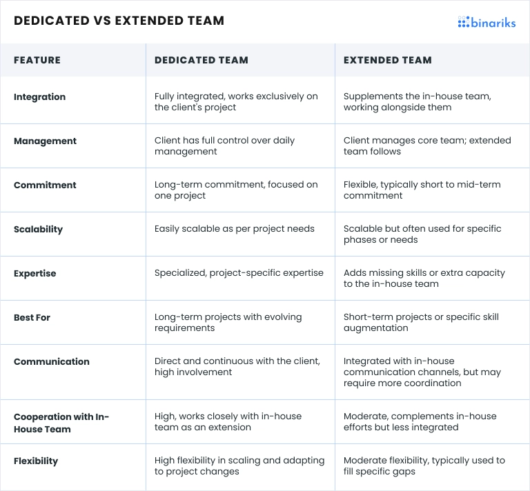Click the 'Fully integrated, works exclusively' cell
Screen dimensions: 530x491
point(236,102)
